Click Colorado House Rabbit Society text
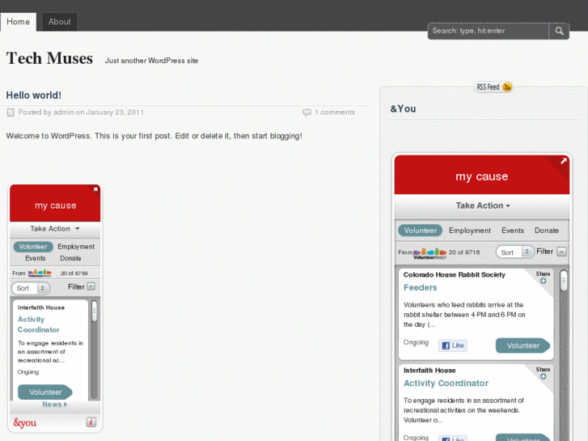Screen dimensions: 588x441 (454, 275)
